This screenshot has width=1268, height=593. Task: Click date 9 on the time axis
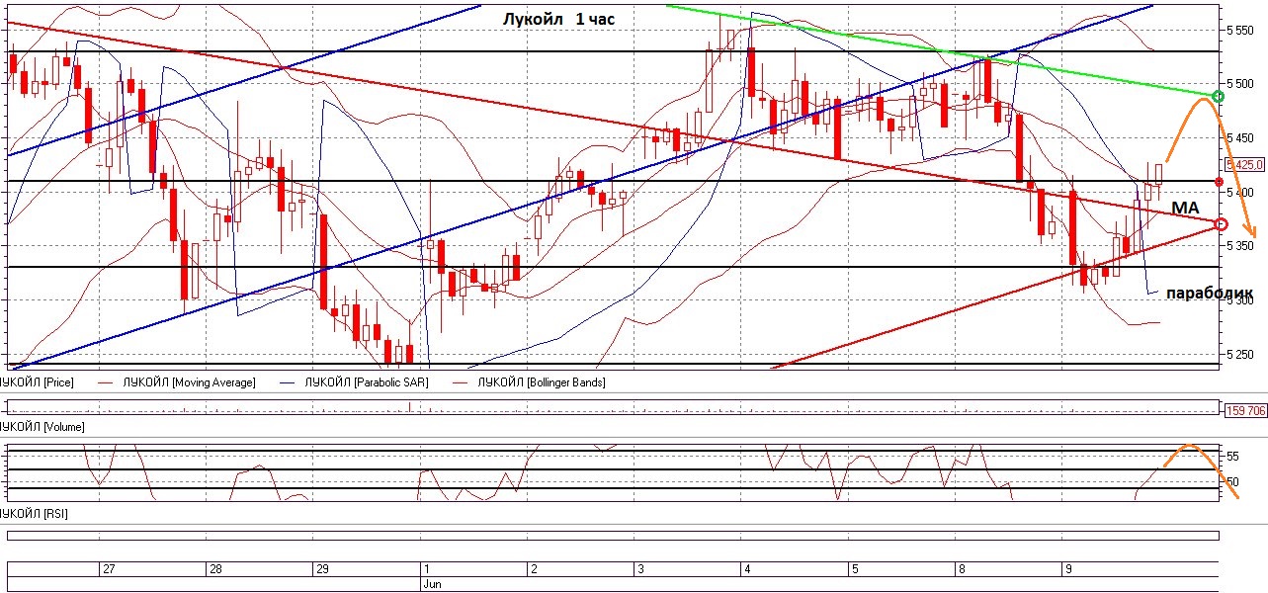click(x=1067, y=569)
